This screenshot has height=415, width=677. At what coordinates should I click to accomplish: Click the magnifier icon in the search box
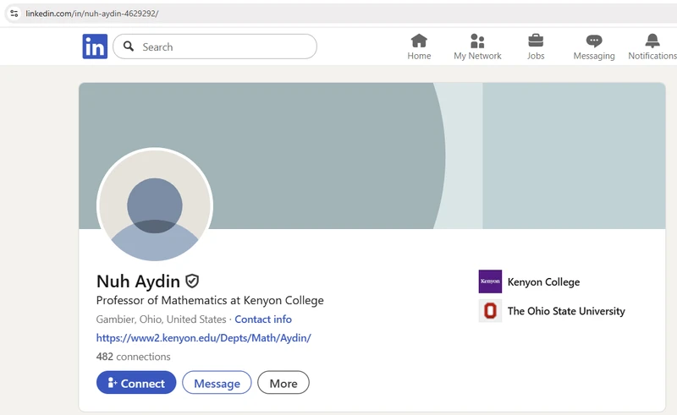click(x=129, y=46)
